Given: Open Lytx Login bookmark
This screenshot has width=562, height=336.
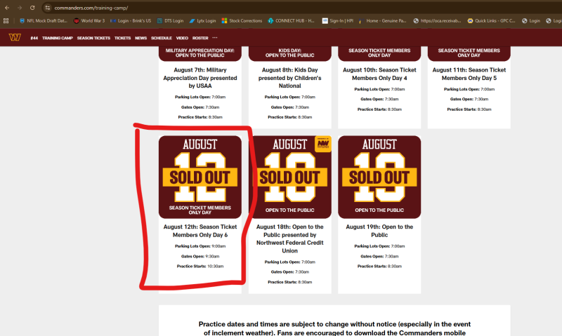Looking at the screenshot, I should [x=202, y=21].
